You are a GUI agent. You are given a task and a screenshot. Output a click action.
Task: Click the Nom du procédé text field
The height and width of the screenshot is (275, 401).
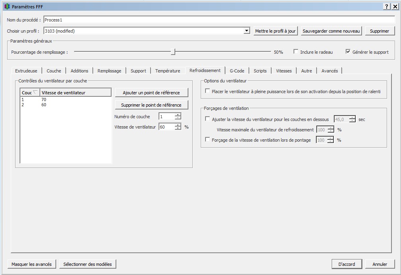coord(219,20)
